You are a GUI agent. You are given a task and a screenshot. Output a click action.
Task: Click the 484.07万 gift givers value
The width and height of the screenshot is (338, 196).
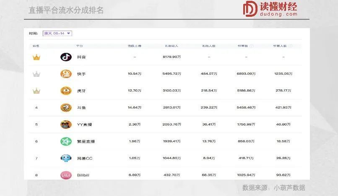[209, 74]
